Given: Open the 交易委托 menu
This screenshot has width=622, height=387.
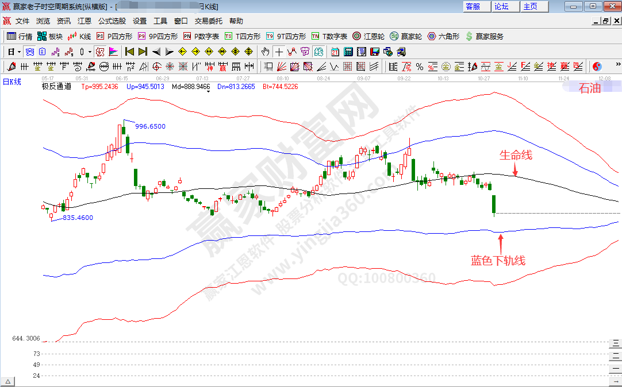Looking at the screenshot, I should 208,21.
